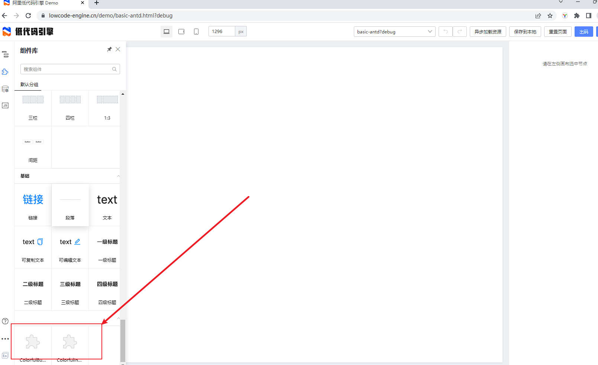This screenshot has height=365, width=598.
Task: Close the 阿里低代码引擎 Demo browser tab
Action: pos(83,3)
